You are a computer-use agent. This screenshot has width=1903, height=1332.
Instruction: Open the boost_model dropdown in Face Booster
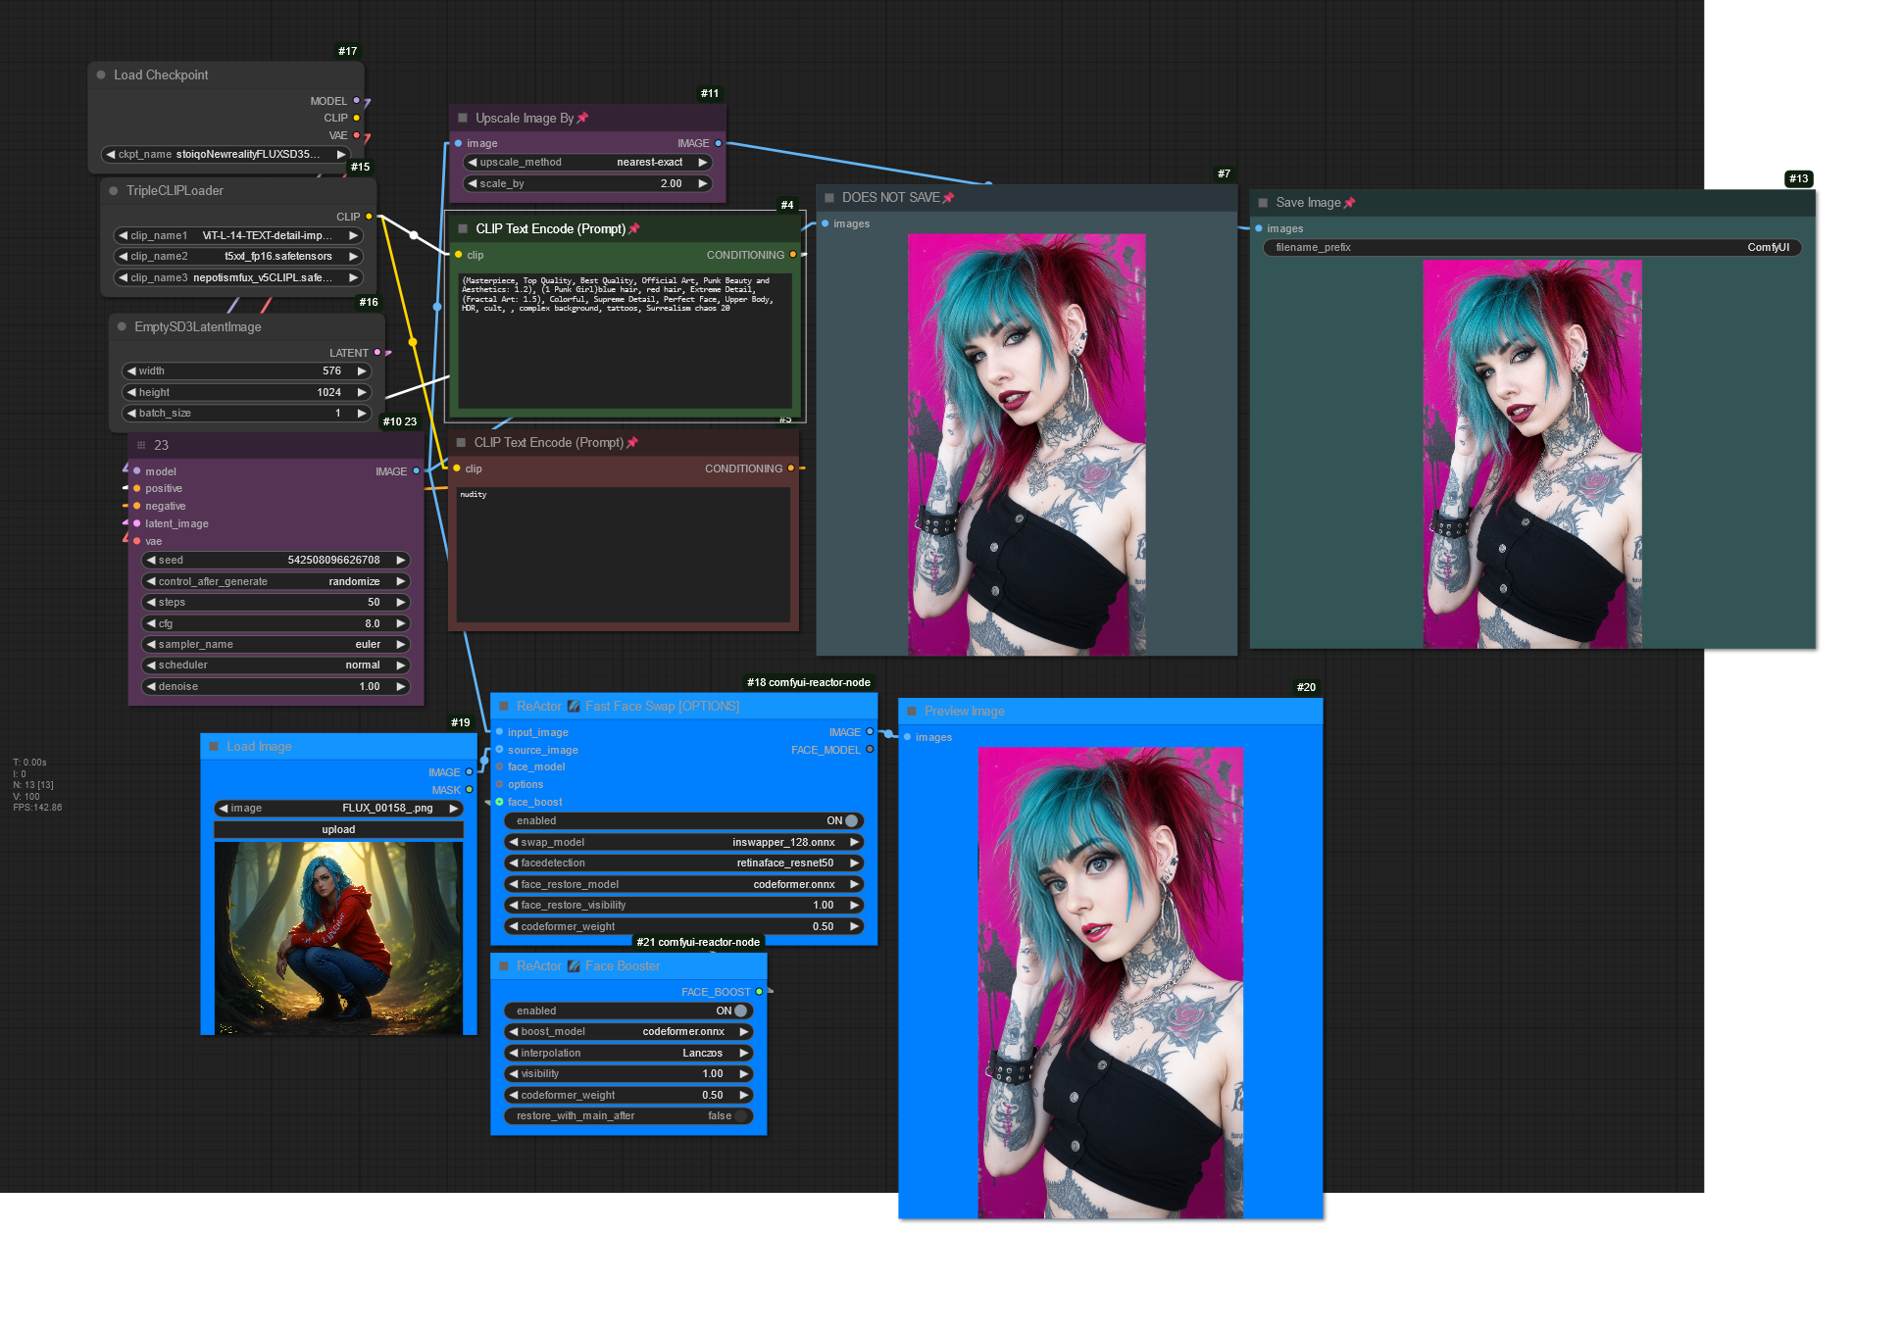point(628,1031)
